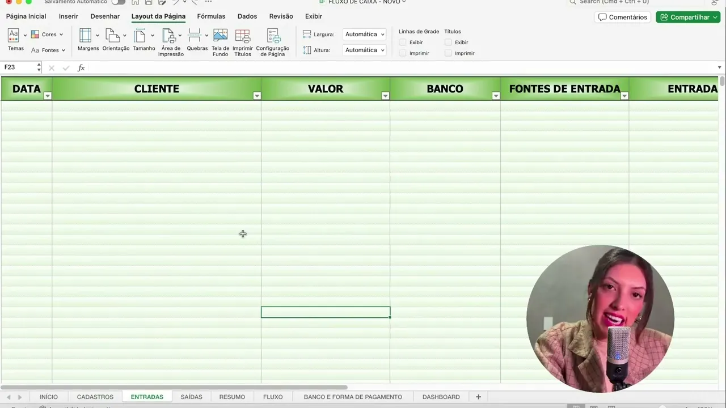Open the Dados ribbon tab

(x=247, y=16)
